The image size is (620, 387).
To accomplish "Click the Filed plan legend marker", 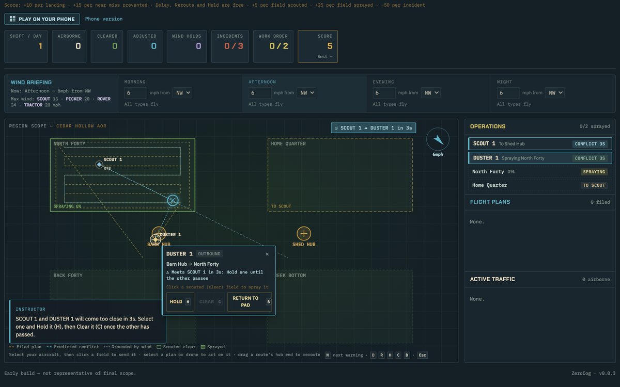I will 11,347.
